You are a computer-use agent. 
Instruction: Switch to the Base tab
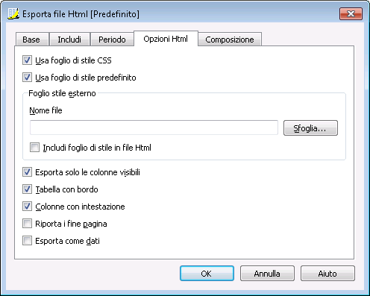31,40
